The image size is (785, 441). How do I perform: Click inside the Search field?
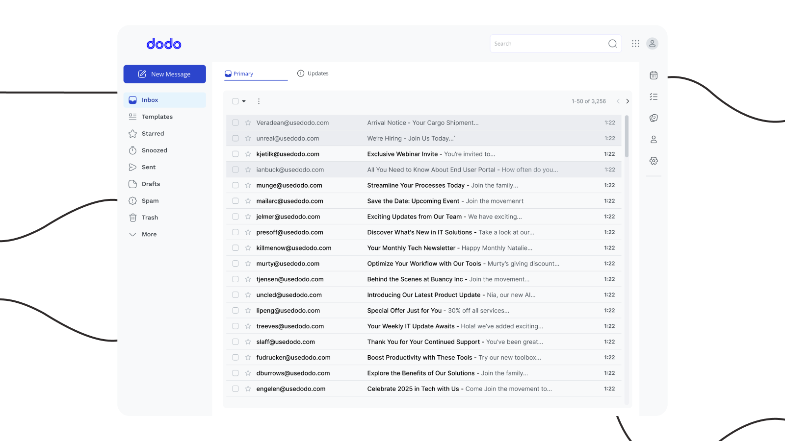[540, 43]
